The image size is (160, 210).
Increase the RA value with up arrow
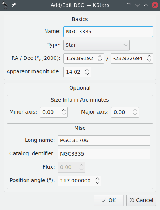[100, 57]
